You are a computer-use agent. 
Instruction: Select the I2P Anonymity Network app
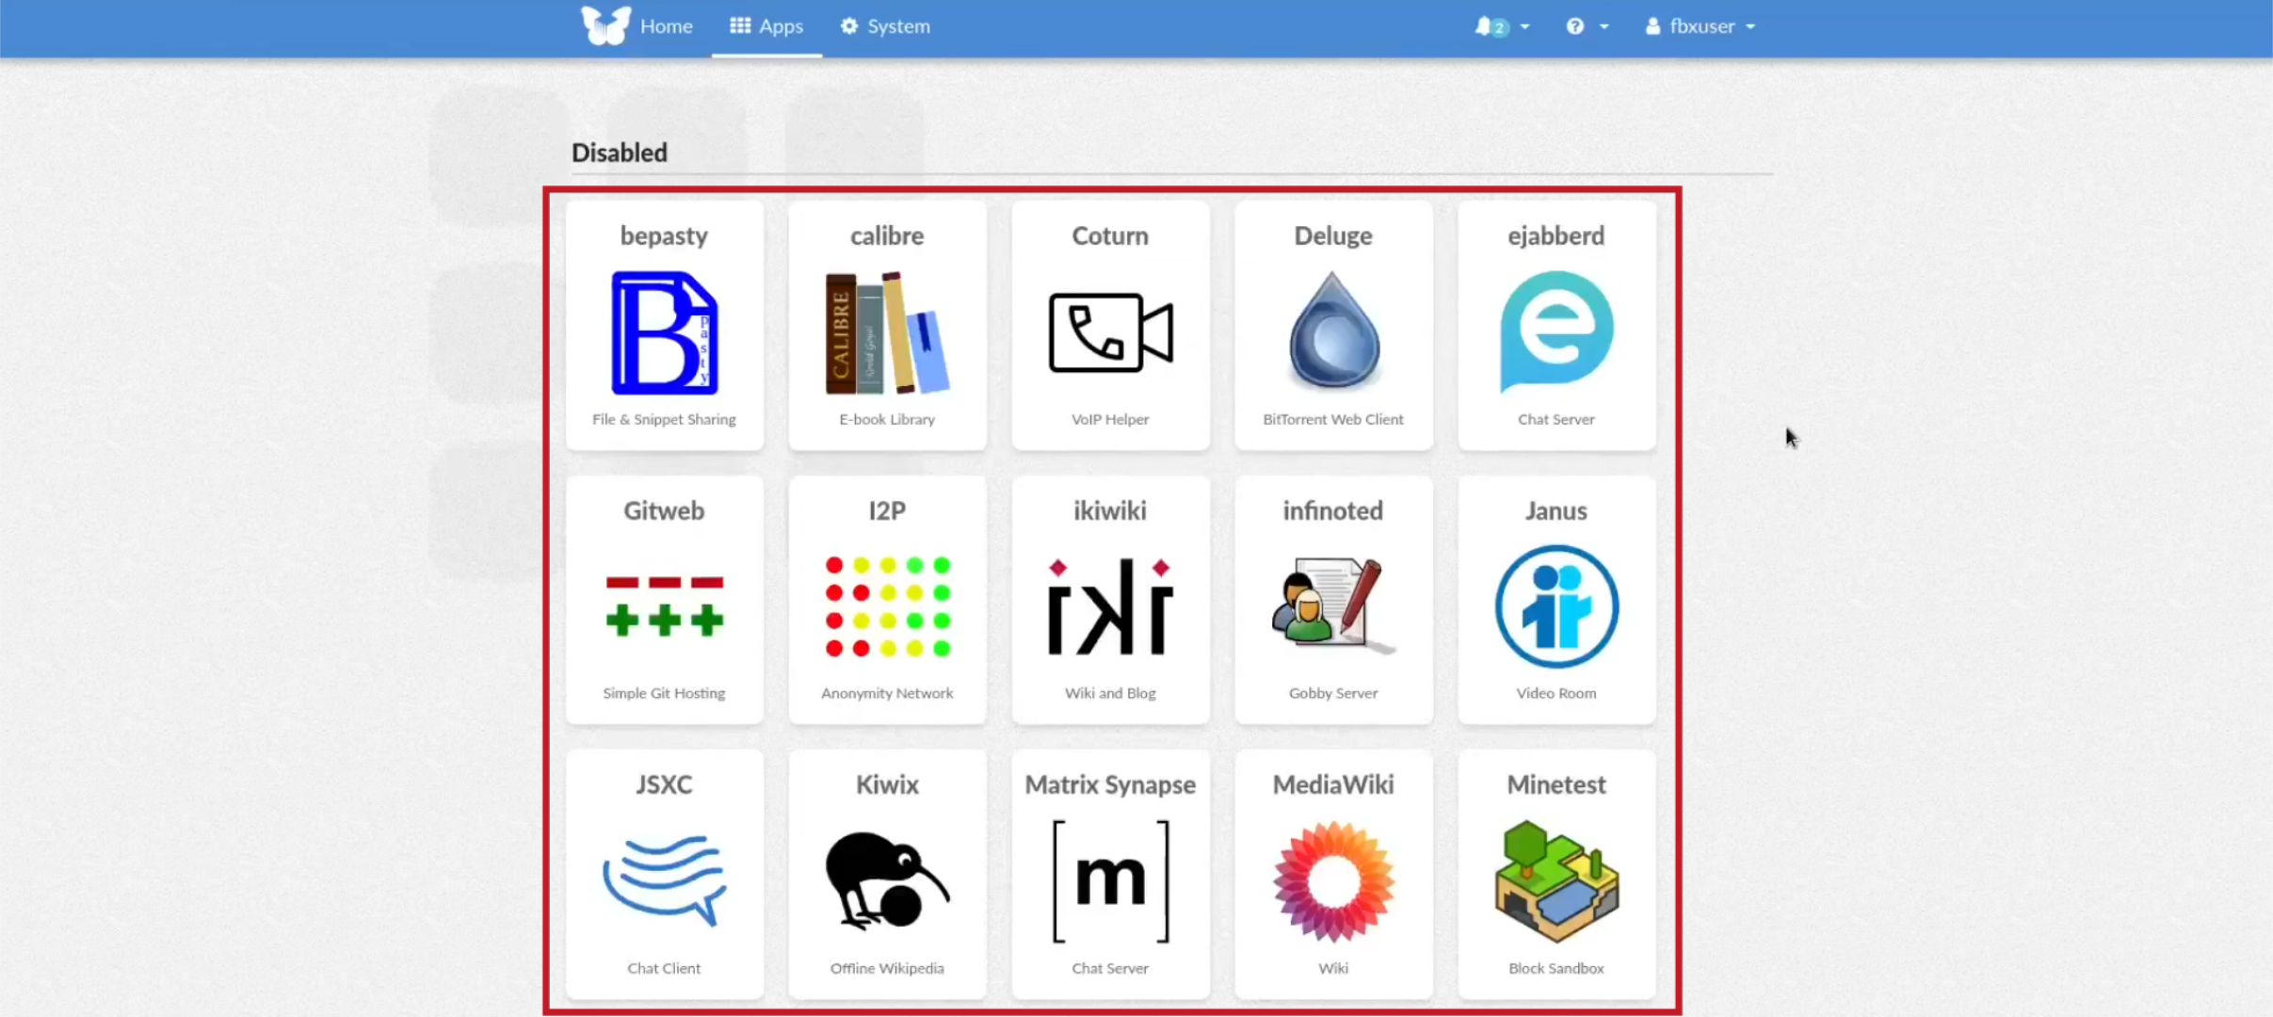pyautogui.click(x=886, y=597)
